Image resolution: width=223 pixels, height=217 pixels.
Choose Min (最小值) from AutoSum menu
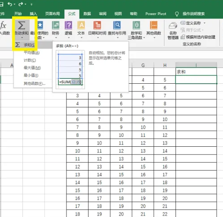(33, 75)
